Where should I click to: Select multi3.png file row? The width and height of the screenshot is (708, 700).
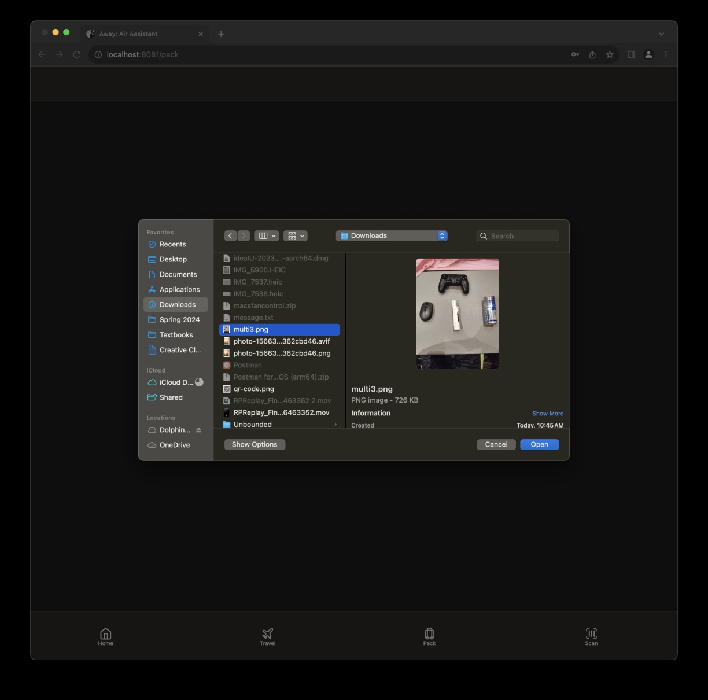click(279, 330)
